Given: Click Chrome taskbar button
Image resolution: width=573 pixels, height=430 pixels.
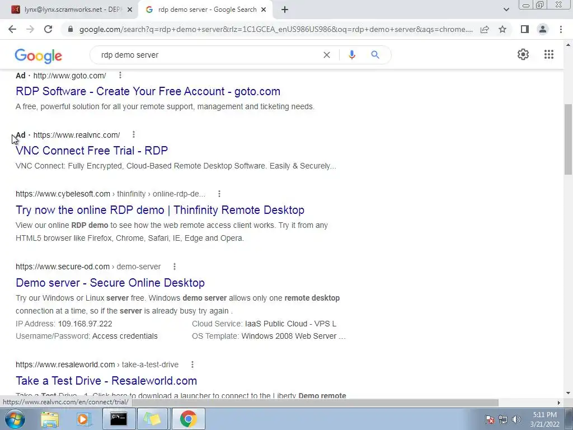Looking at the screenshot, I should tap(188, 419).
